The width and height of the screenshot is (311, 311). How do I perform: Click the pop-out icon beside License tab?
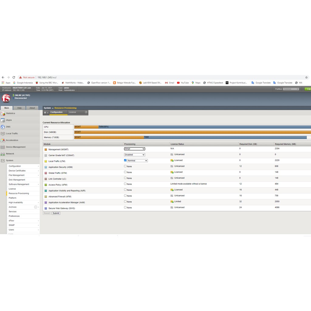pos(86,112)
